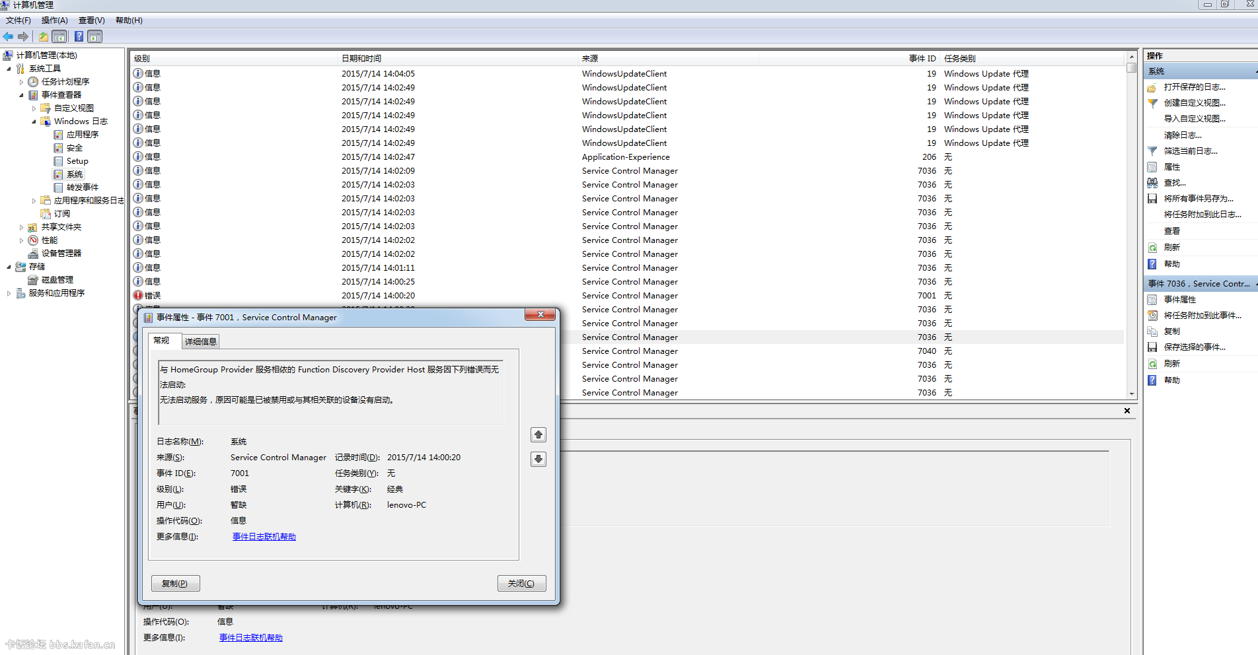Select the 14:04:05 WindowsUpdateClient event row
The image size is (1258, 655).
[x=628, y=74]
